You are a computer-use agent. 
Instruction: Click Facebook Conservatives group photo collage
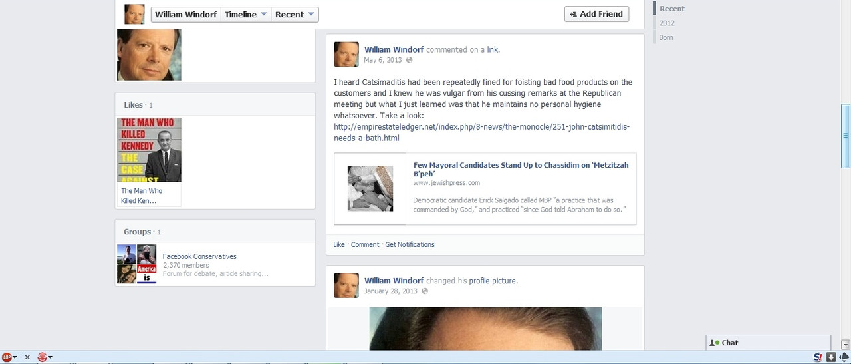tap(137, 264)
